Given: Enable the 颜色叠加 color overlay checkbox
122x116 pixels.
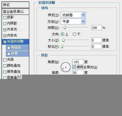Looking at the screenshot, I should (x=5, y=66).
